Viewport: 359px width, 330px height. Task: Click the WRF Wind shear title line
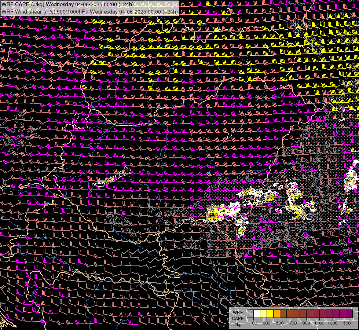[90, 12]
